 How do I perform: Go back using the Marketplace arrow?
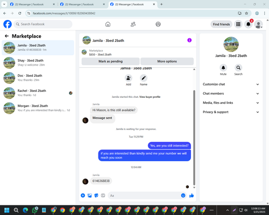[x=6, y=36]
